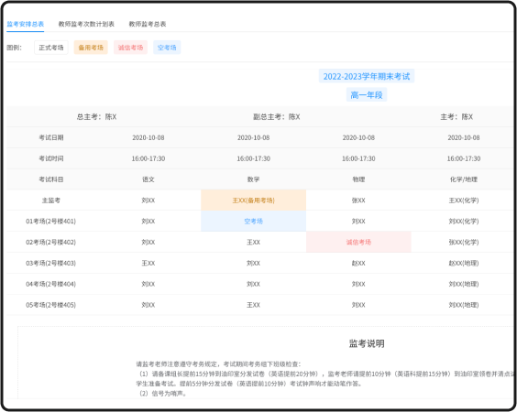Select the 正式考场 legend tag
The height and width of the screenshot is (412, 517).
51,48
